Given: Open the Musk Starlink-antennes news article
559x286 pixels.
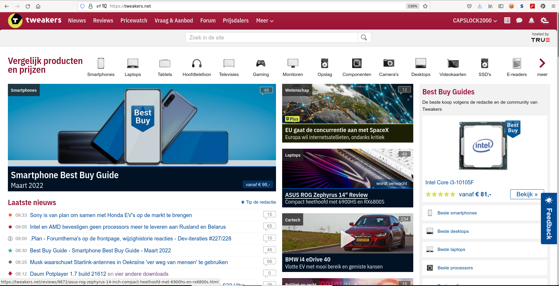Looking at the screenshot, I should pyautogui.click(x=129, y=262).
